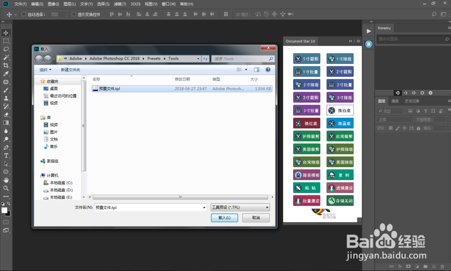Open the 文件(F) menu
The width and height of the screenshot is (451, 271).
20,4
